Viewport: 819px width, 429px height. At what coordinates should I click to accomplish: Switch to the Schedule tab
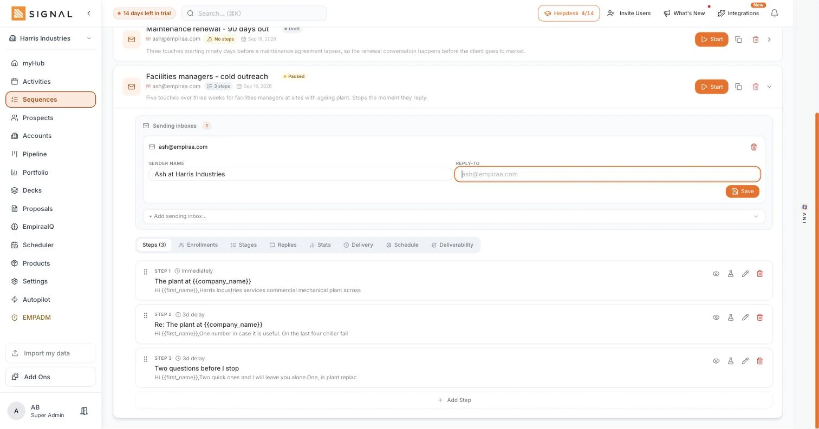click(x=402, y=245)
